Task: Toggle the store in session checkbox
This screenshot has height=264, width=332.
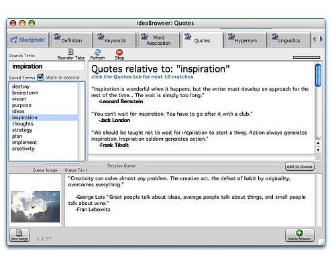Action: [x=40, y=77]
